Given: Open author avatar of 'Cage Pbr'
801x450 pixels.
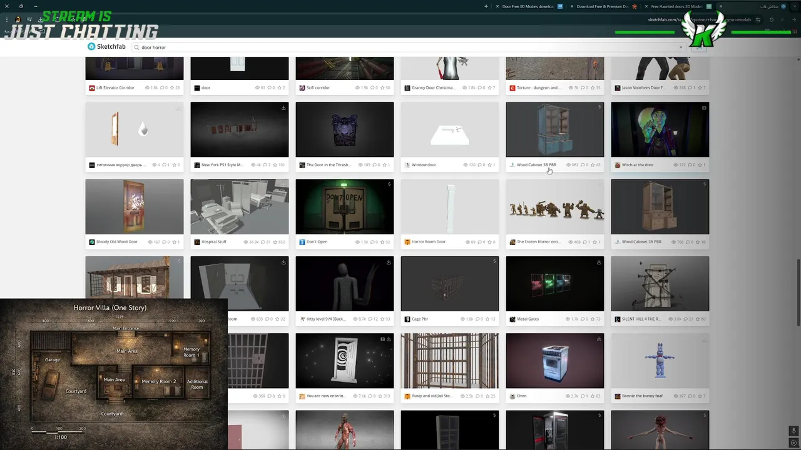Looking at the screenshot, I should click(x=407, y=319).
